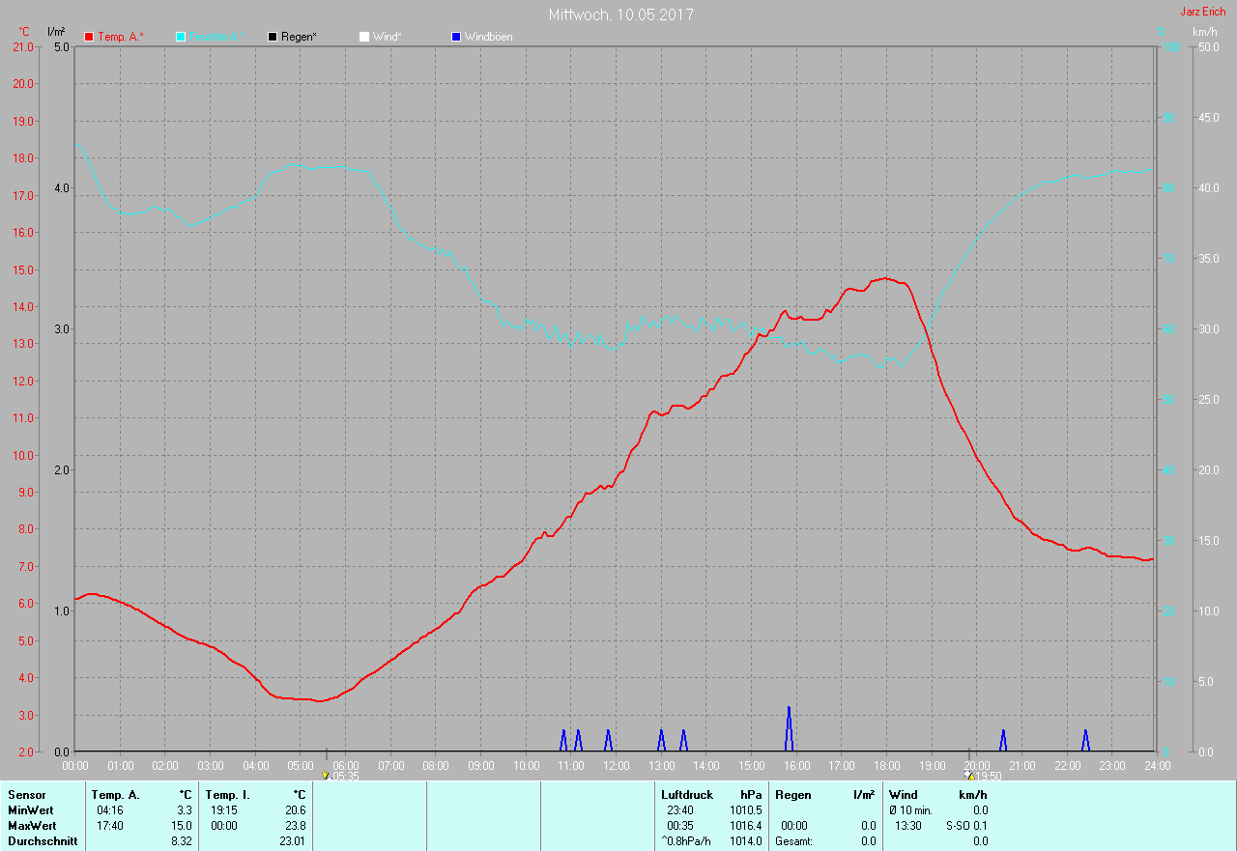Click the wind time '13:30'
1237x851 pixels.
coord(907,826)
